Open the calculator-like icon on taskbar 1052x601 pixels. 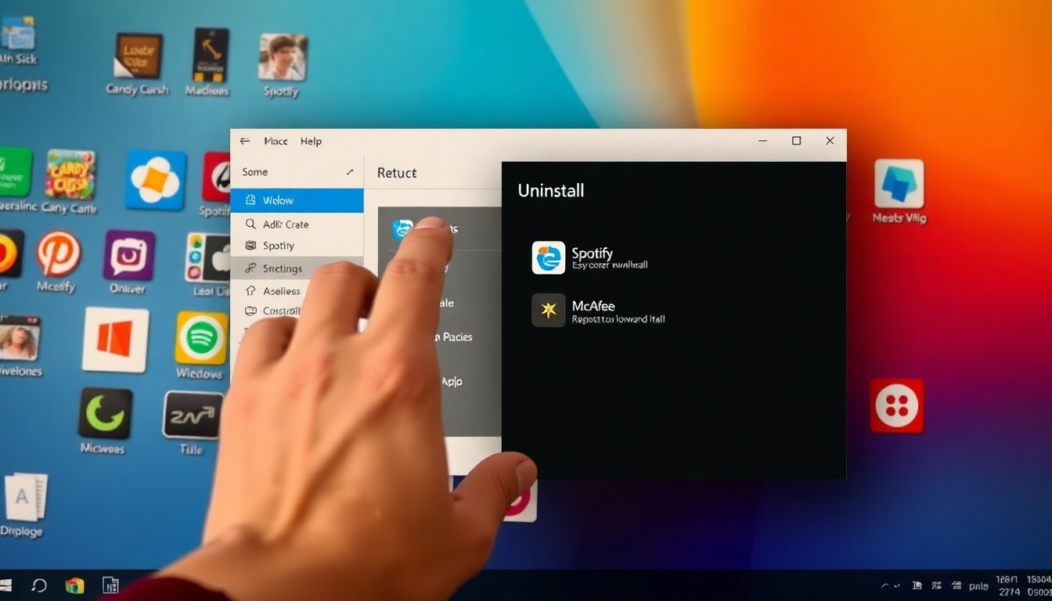(110, 585)
